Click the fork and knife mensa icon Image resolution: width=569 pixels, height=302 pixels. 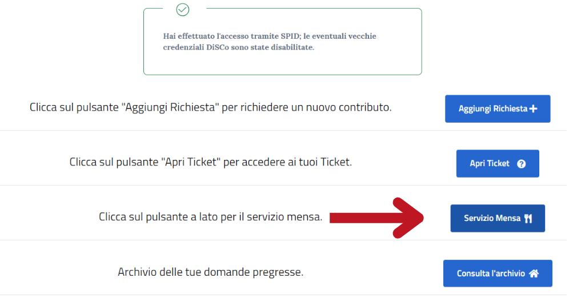528,219
